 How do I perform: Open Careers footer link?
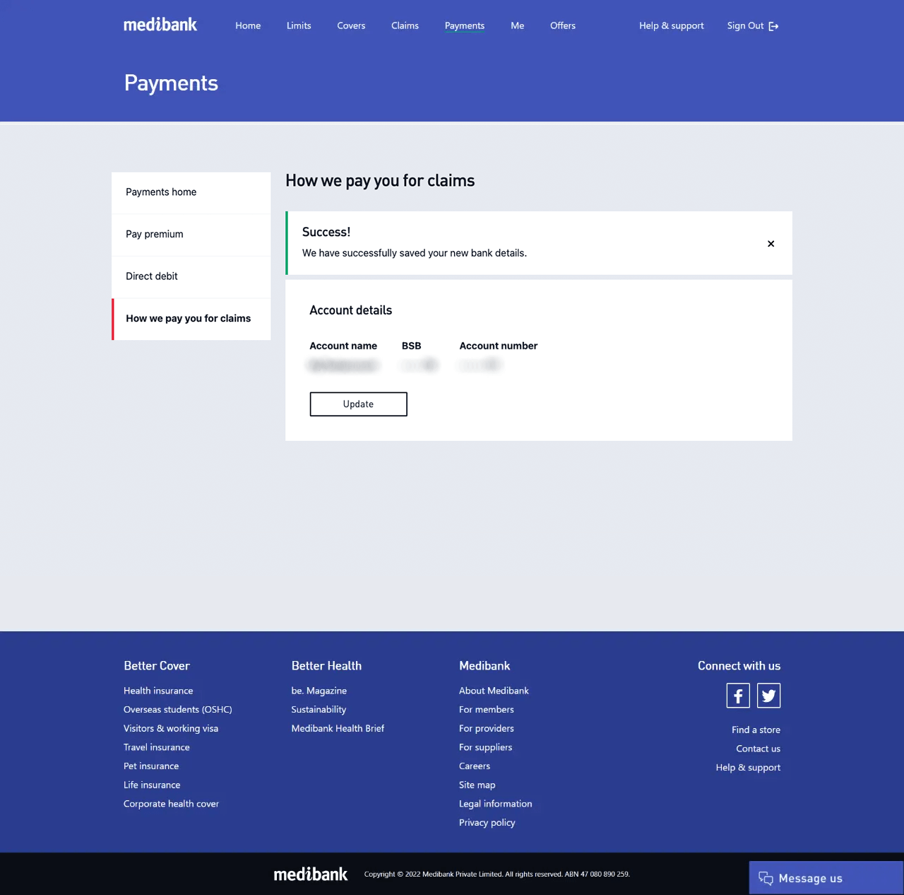(475, 766)
